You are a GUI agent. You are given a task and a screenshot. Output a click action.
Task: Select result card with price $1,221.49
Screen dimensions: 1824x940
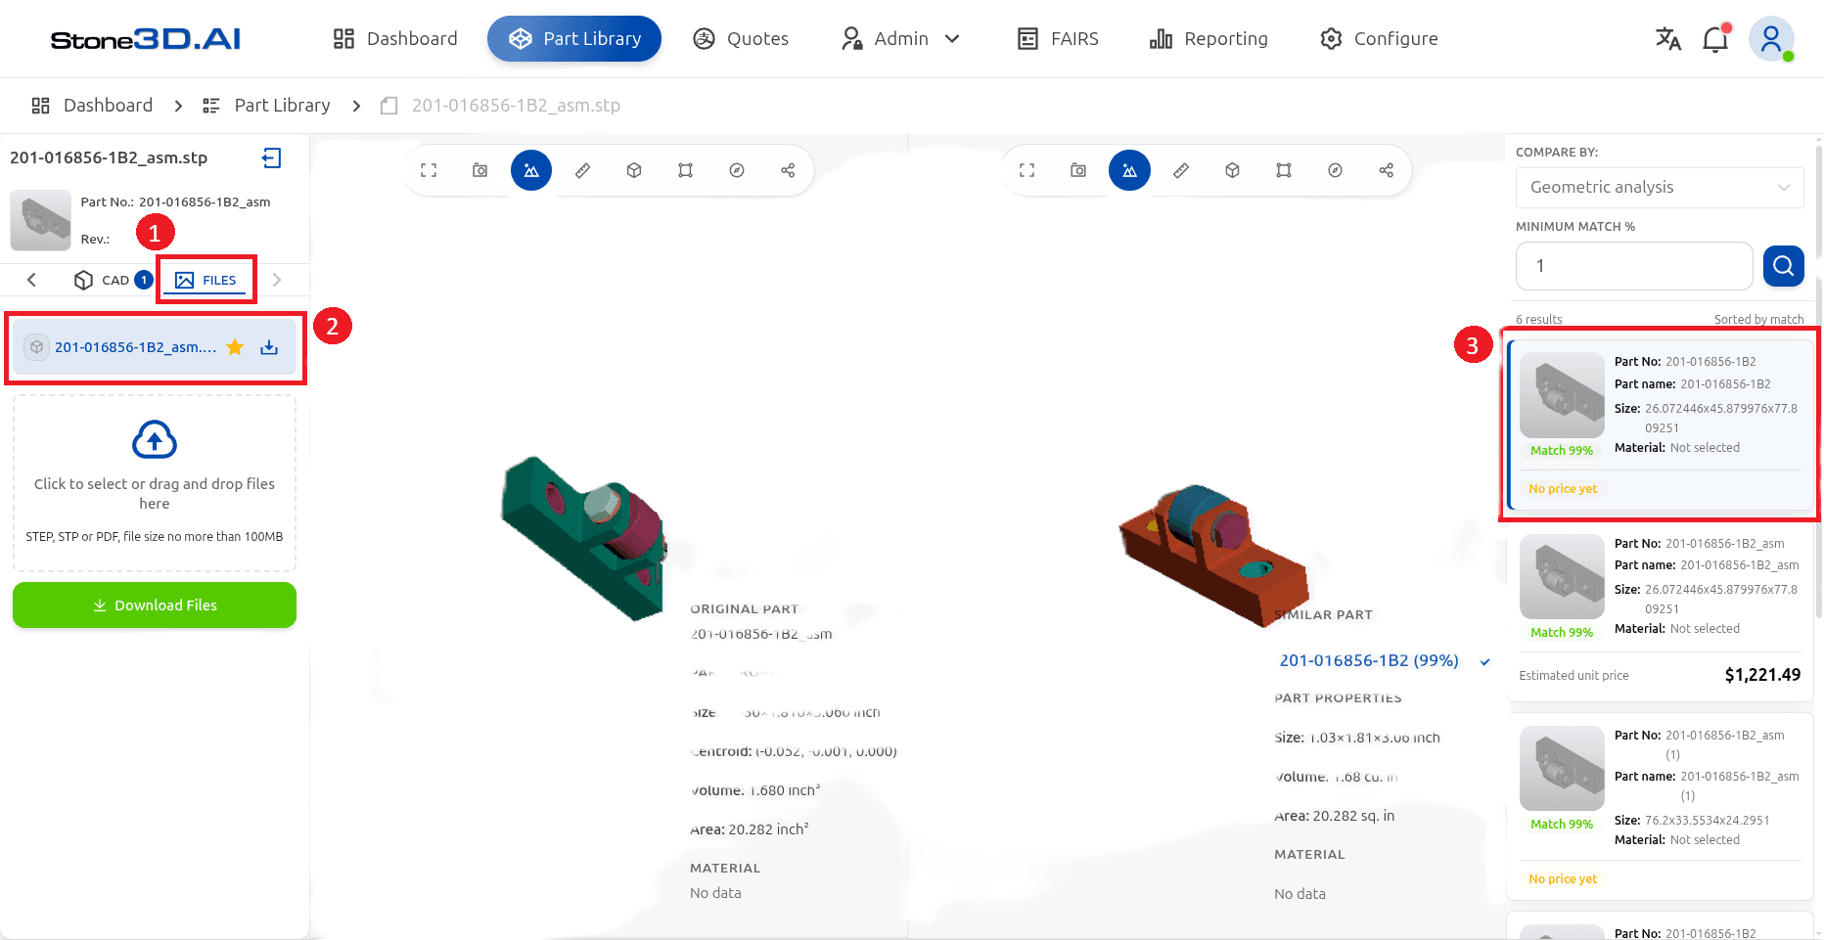[1660, 614]
